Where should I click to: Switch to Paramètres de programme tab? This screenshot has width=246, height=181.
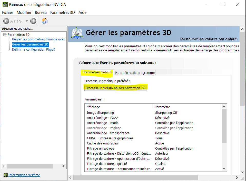coord(135,73)
